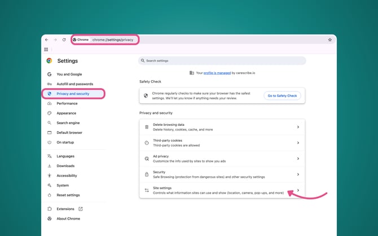
Task: Open Privacy and security section
Action: coord(73,94)
